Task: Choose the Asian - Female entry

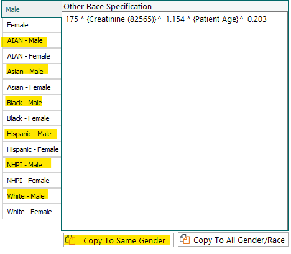Action: click(32, 87)
